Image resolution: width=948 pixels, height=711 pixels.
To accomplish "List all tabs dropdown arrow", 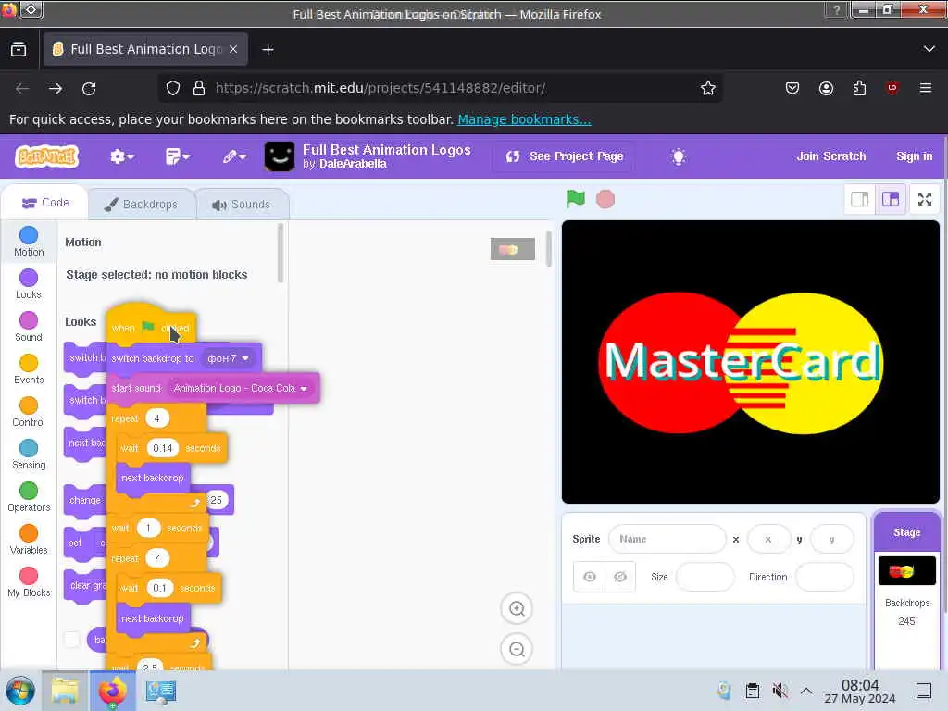I will point(929,49).
